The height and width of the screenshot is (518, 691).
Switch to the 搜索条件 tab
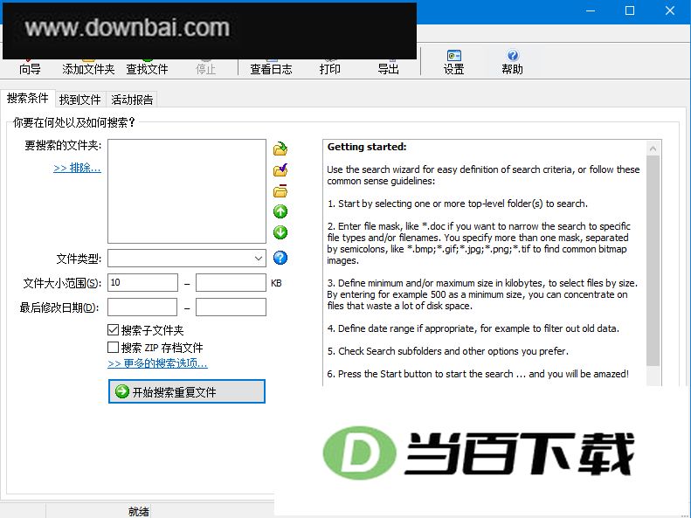pos(27,98)
